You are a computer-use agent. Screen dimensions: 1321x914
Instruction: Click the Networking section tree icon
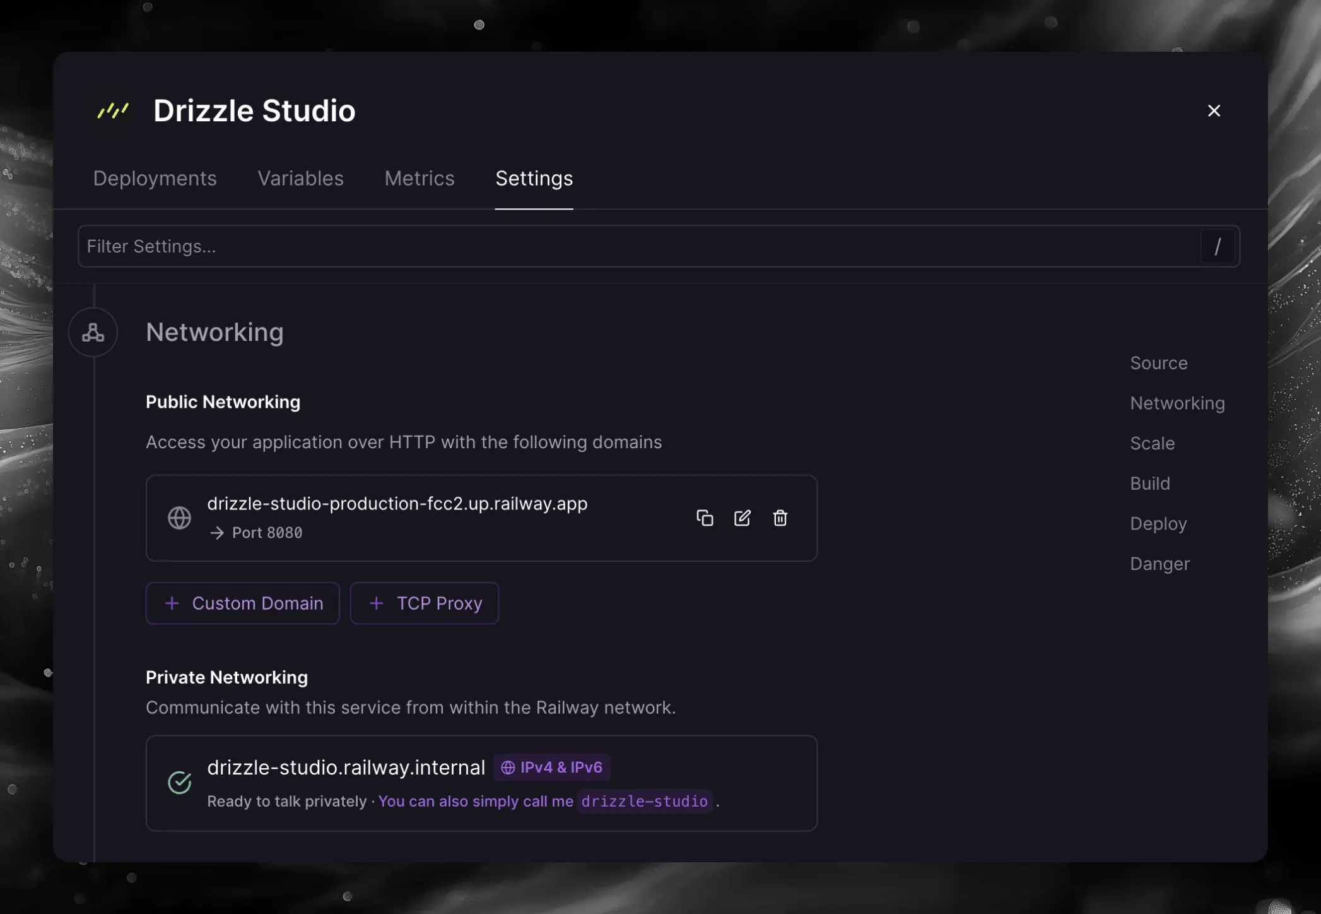click(x=93, y=333)
